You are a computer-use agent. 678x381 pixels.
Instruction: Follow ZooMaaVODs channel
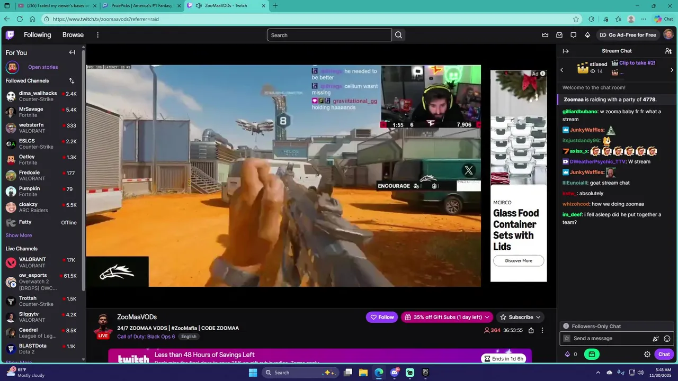382,317
